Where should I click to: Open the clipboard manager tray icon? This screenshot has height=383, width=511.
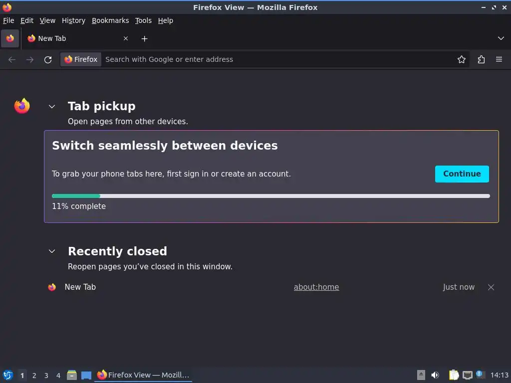[x=454, y=375]
